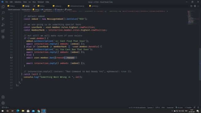This screenshot has width=201, height=113.
Task: Open the Search view in activity bar
Action: (x=3, y=13)
